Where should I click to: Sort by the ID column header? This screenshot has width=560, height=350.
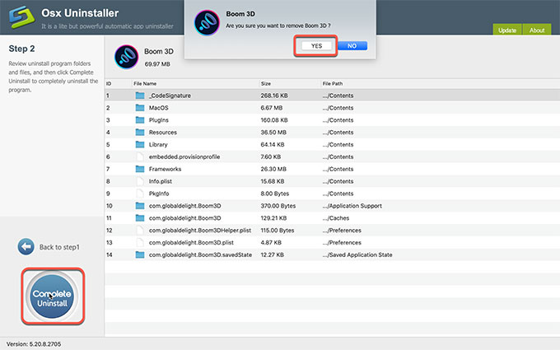109,83
